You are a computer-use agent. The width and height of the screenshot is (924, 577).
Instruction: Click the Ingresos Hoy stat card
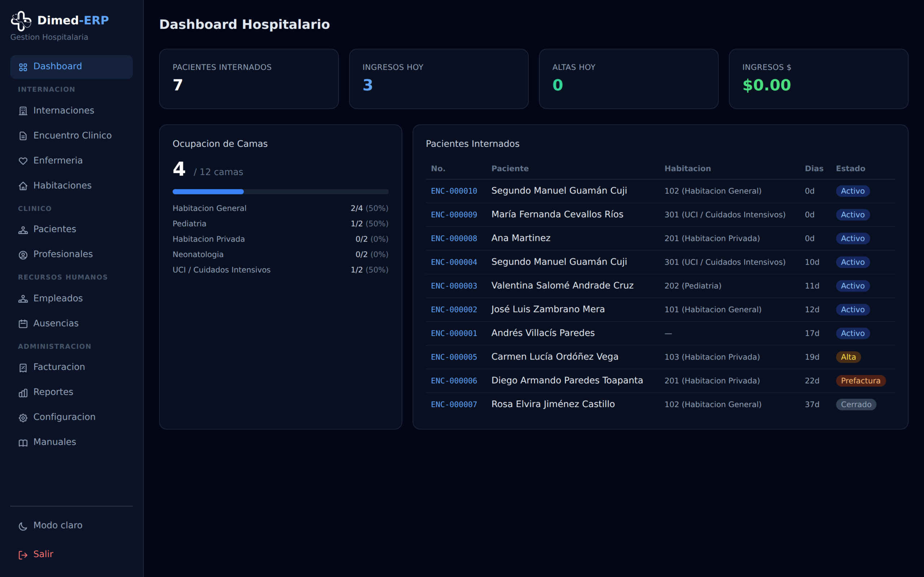tap(439, 79)
